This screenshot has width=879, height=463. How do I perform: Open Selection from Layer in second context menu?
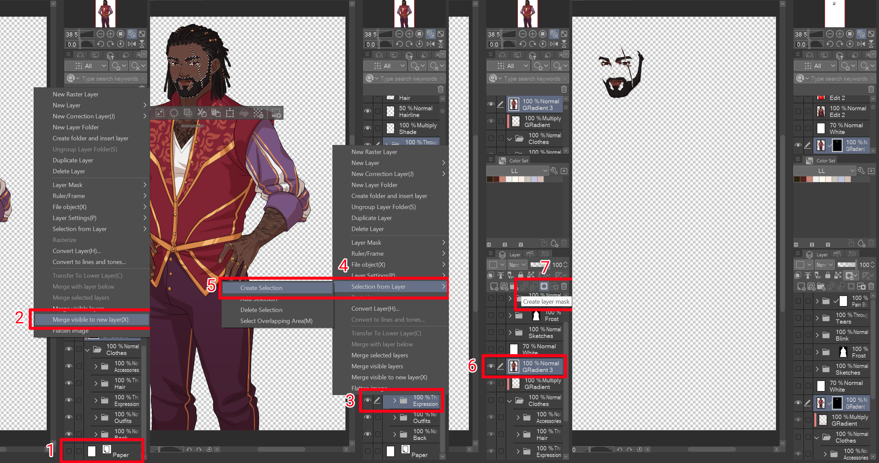[391, 287]
